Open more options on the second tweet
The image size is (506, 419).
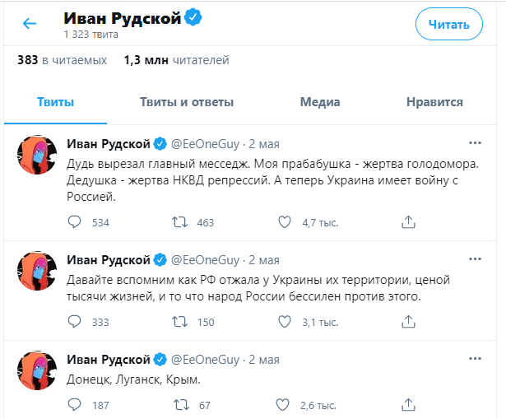click(475, 259)
